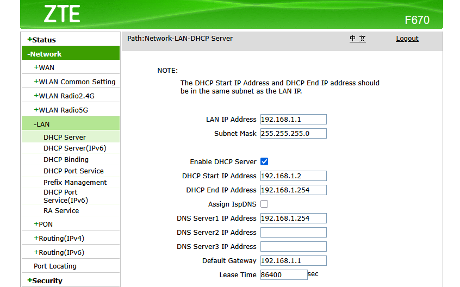Expand the WLAN Radio5G submenu
Viewport: 460px width, 287px height.
point(61,110)
